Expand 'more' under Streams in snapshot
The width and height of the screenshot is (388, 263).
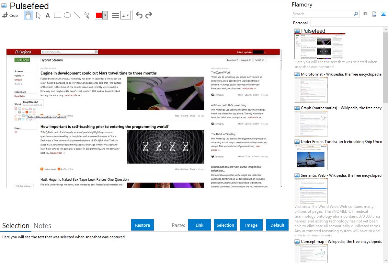click(18, 84)
